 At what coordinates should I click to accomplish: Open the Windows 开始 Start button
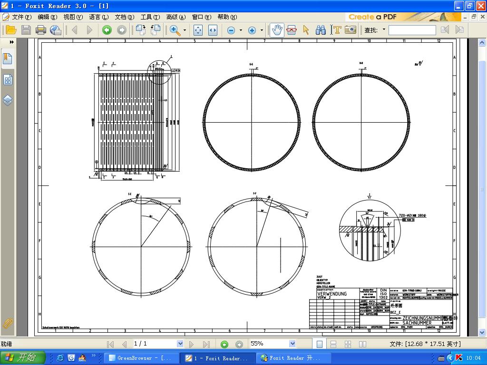point(22,357)
